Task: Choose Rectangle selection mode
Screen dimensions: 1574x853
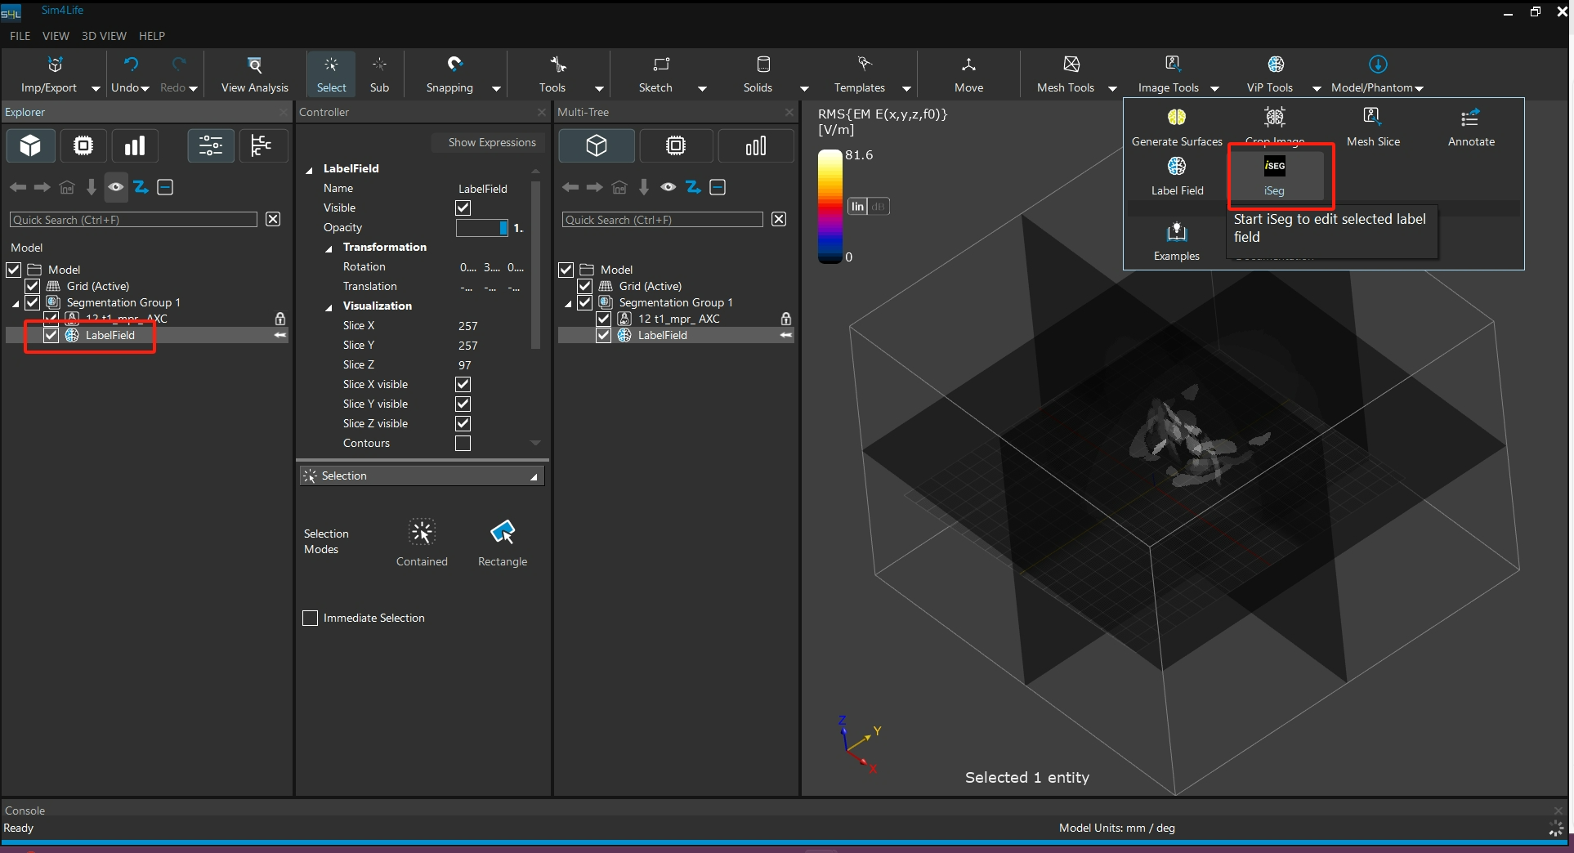Action: (x=502, y=534)
